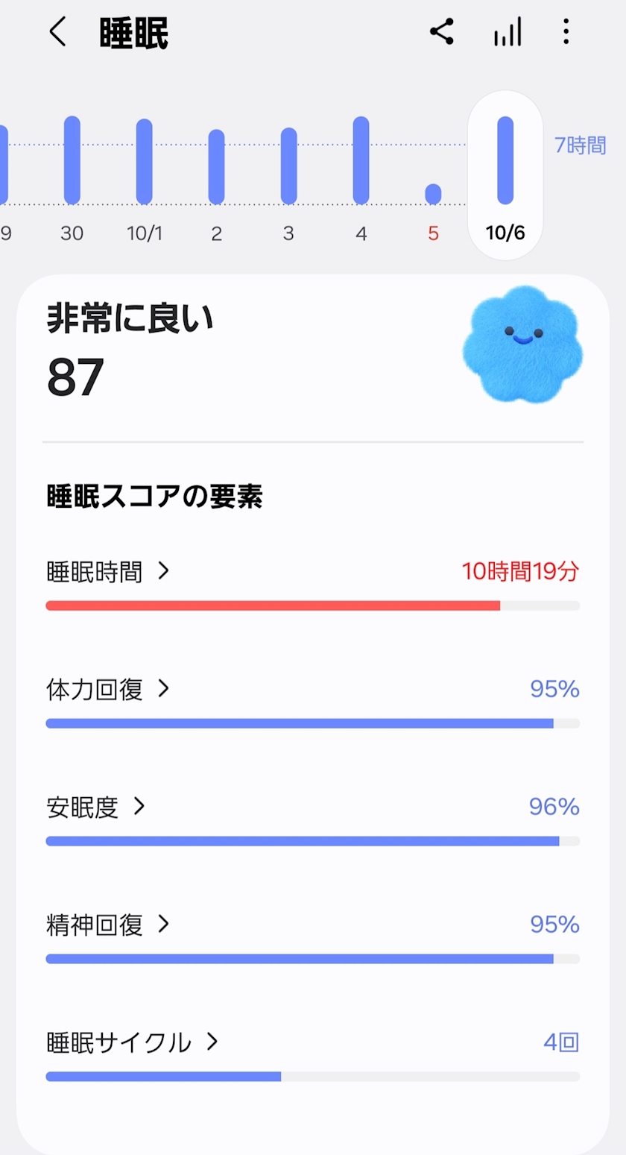Tap the 安眠度 96% value
Viewport: 626px width, 1155px height.
[554, 807]
